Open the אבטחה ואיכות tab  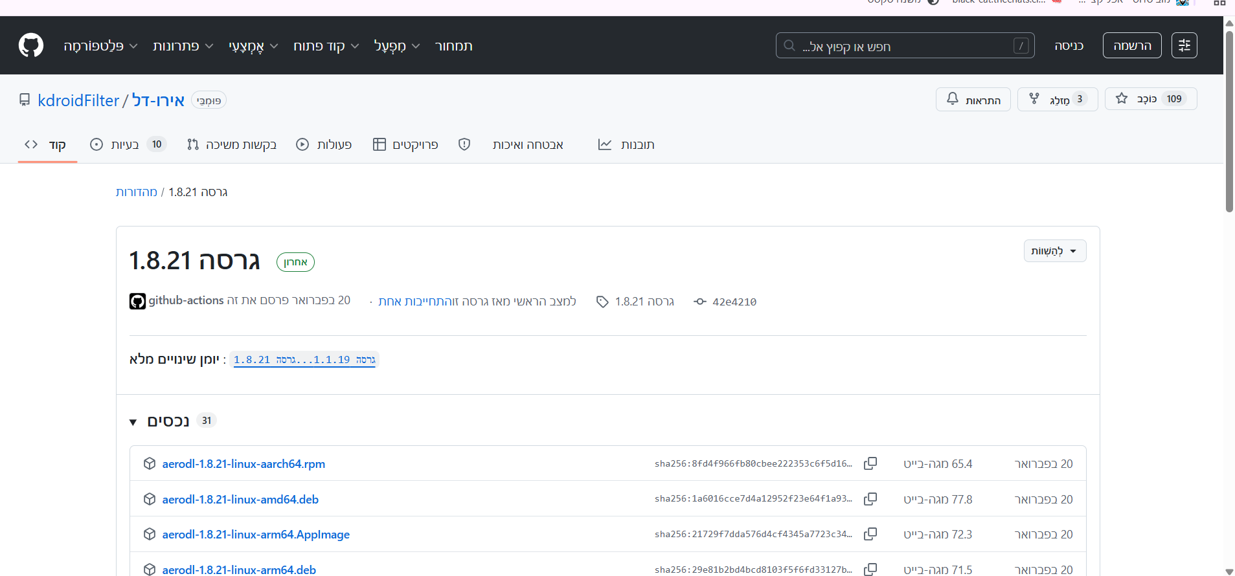click(x=511, y=144)
